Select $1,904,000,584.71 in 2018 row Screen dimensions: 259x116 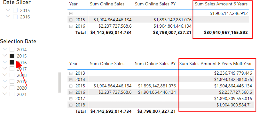pyautogui.click(x=234, y=105)
